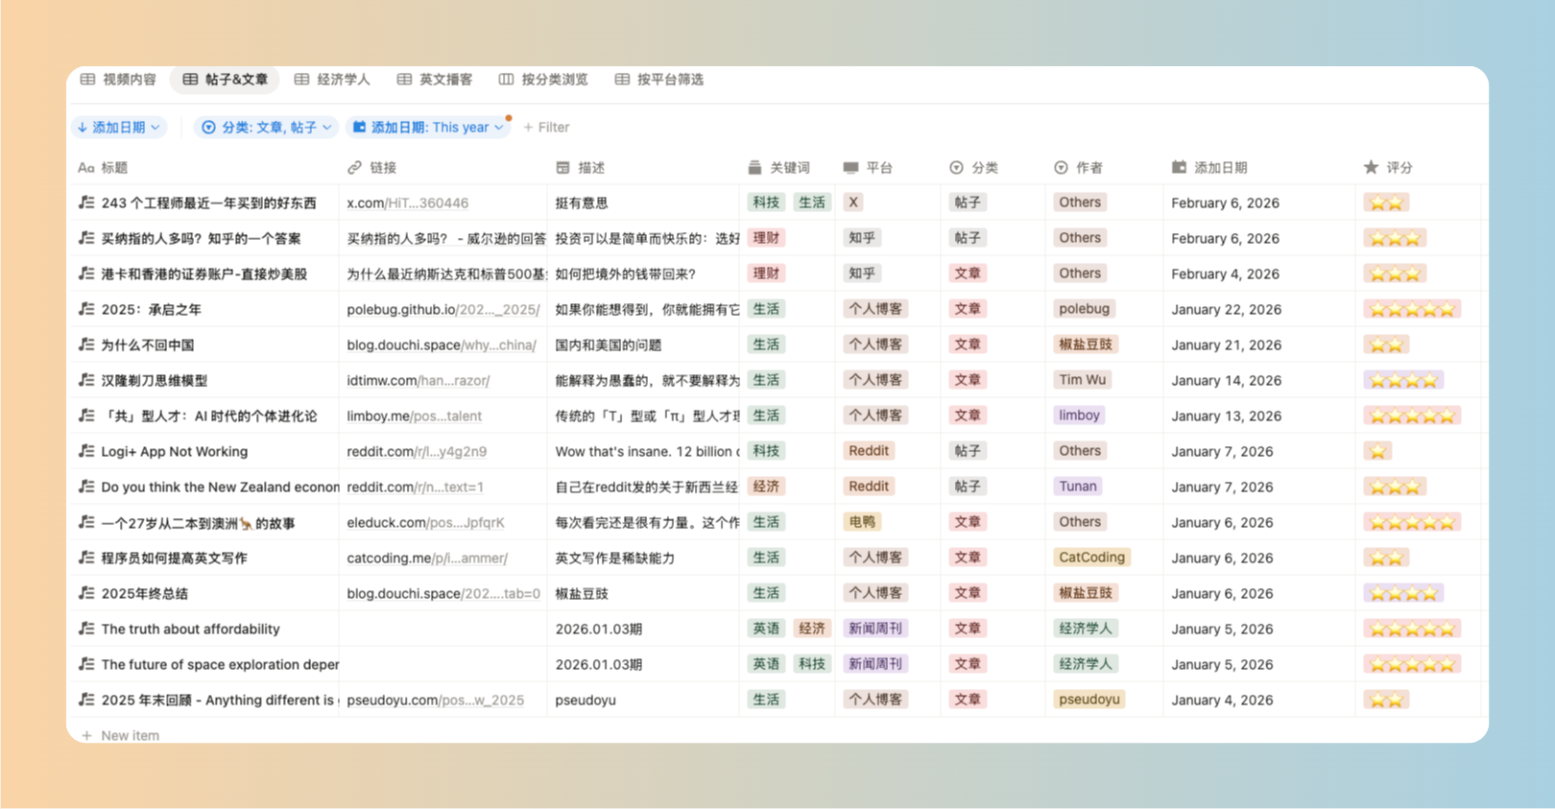
Task: Click the purple limboy author tag
Action: (1079, 416)
